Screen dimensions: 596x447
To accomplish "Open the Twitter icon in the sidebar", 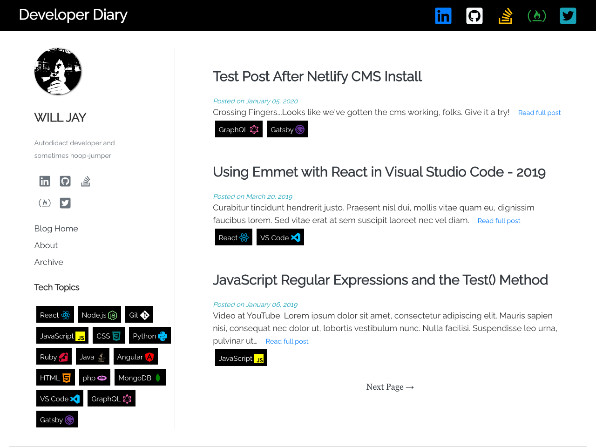I will [x=65, y=203].
